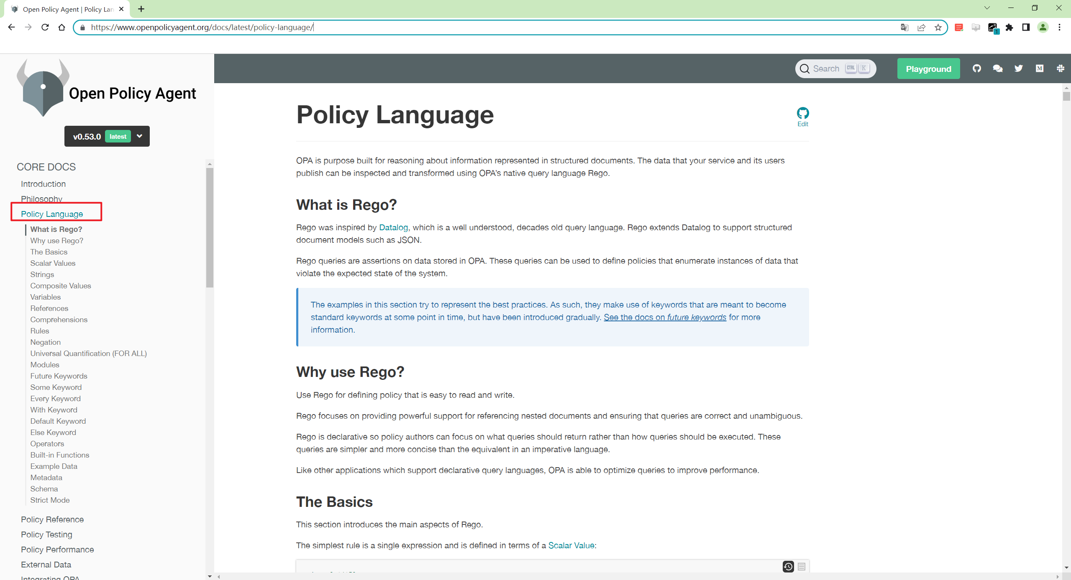Screen dimensions: 1071x580
Task: Jump to Rules section
Action: 40,331
